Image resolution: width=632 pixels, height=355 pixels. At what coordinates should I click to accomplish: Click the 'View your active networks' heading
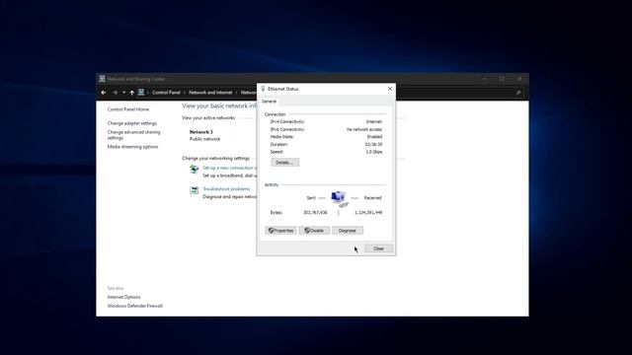pos(208,118)
